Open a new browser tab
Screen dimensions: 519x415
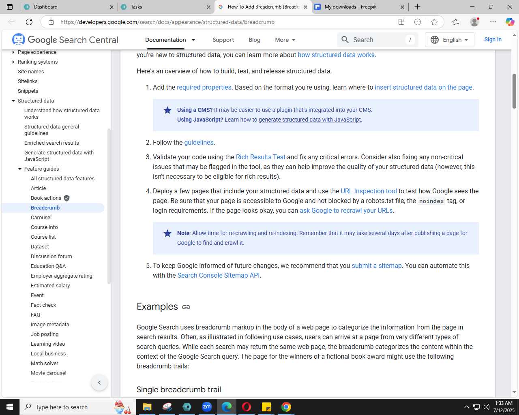point(417,7)
